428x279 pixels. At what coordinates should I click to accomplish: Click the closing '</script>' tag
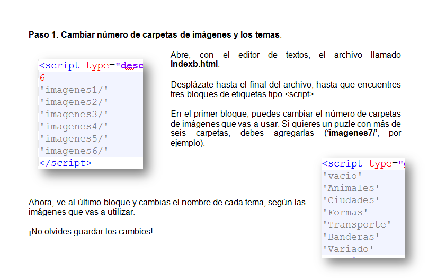click(x=66, y=163)
